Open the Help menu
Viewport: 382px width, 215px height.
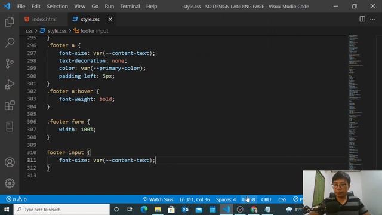[x=152, y=7]
